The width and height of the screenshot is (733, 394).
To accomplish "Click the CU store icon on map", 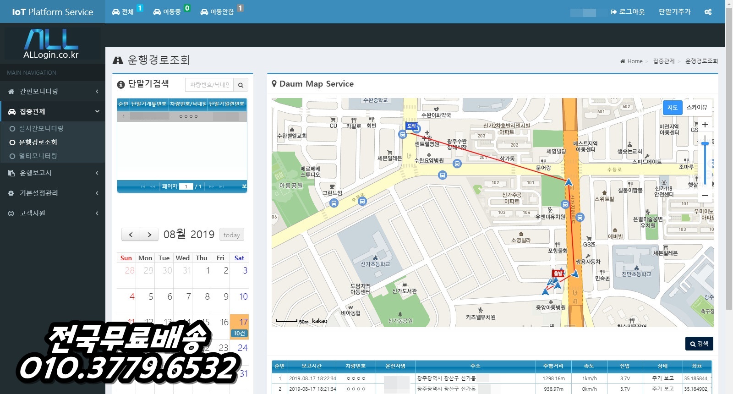I will (333, 120).
